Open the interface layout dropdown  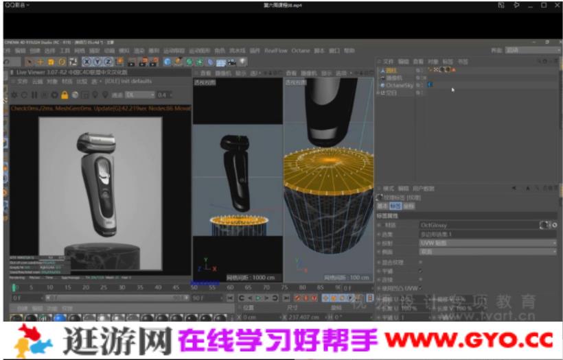pos(533,50)
